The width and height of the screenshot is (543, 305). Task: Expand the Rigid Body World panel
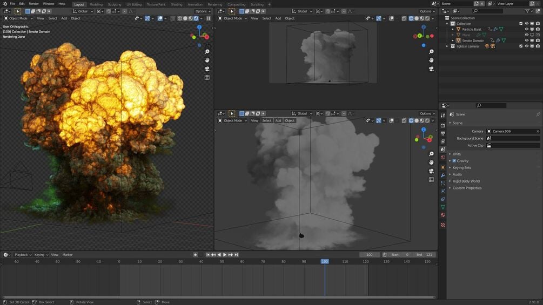point(466,181)
